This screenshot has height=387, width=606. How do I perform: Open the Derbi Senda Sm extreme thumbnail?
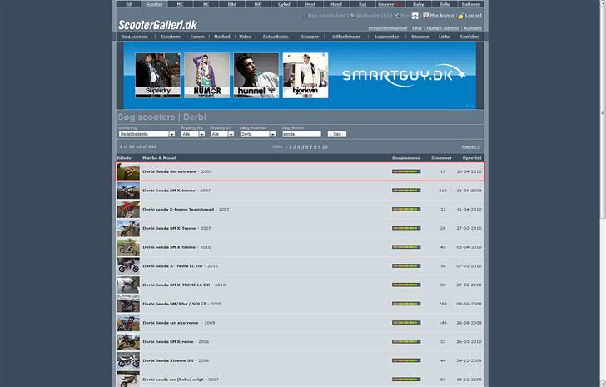127,171
